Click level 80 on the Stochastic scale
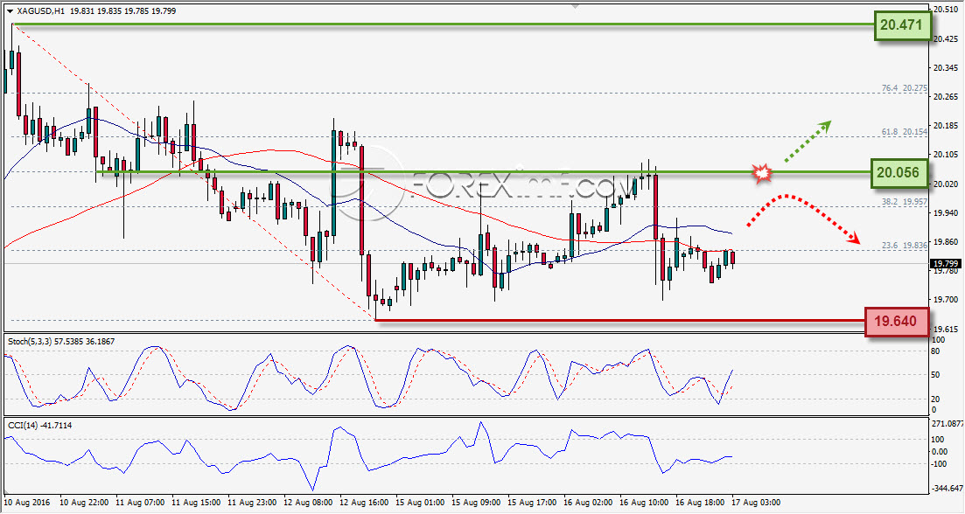Image resolution: width=965 pixels, height=514 pixels. click(x=935, y=351)
